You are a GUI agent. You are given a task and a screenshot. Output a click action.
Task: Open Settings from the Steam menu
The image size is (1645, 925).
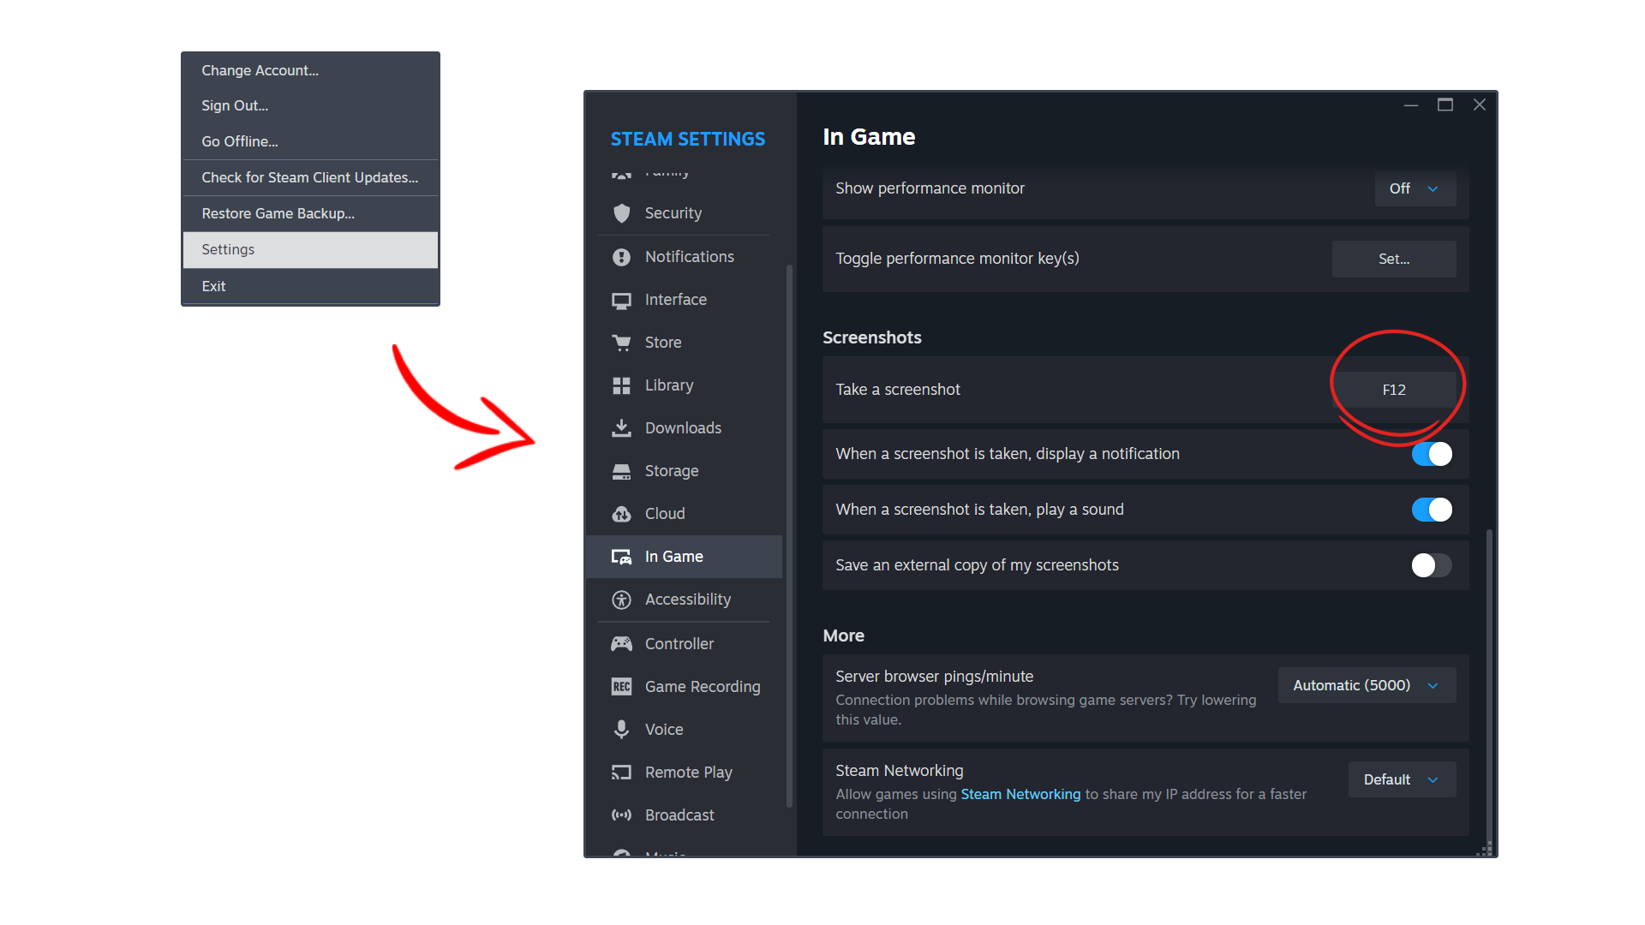pos(310,249)
